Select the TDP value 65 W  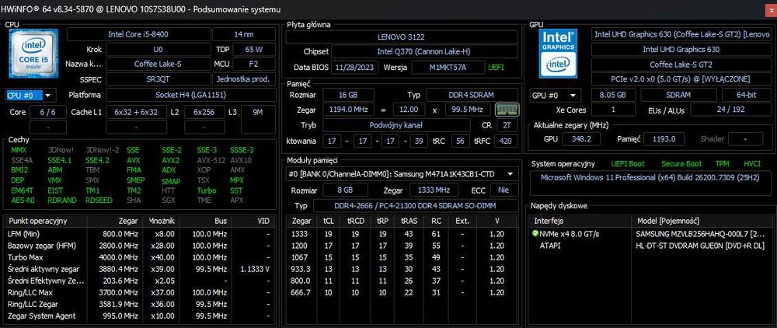point(254,50)
